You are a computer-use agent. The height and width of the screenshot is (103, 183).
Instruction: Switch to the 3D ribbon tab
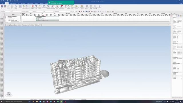pyautogui.click(x=19, y=3)
